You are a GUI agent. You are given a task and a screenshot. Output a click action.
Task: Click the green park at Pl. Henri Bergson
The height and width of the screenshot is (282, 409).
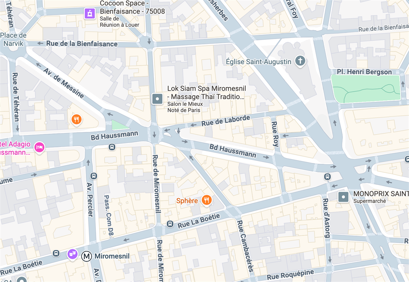pos(366,88)
